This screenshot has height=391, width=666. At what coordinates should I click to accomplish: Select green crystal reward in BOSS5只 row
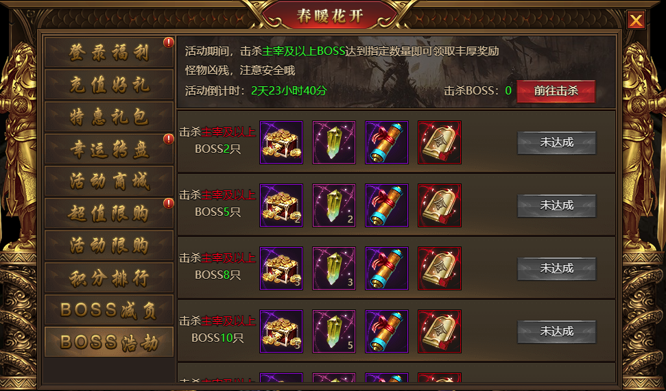pyautogui.click(x=334, y=205)
